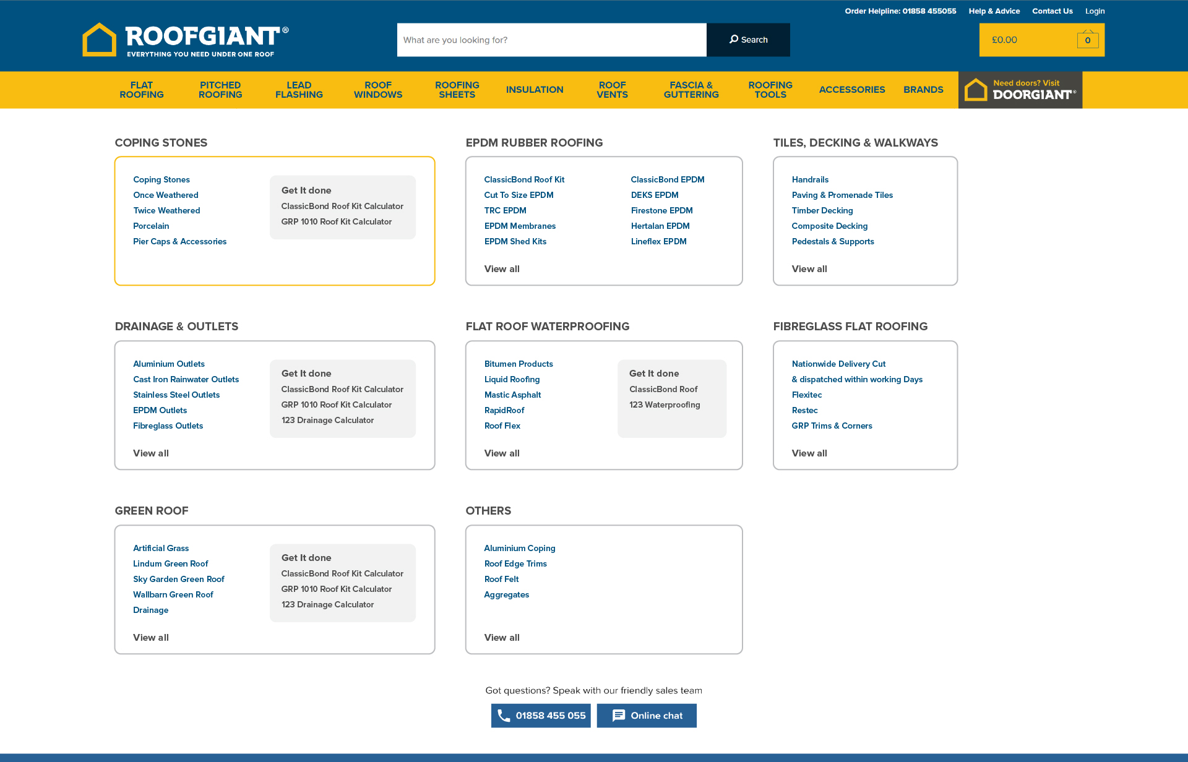Open the Roof Windows menu

pyautogui.click(x=378, y=90)
